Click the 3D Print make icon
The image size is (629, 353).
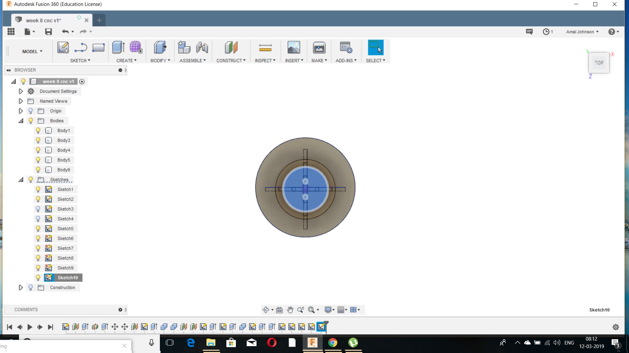319,48
